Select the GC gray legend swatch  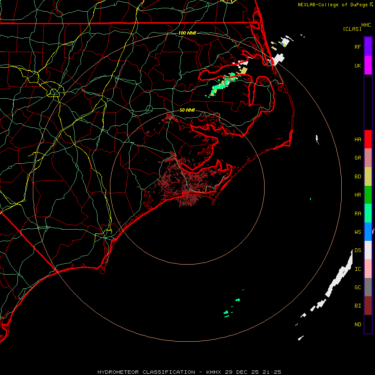(368, 287)
